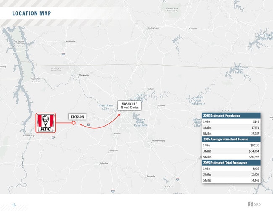The width and height of the screenshot is (273, 211).
Task: Click the red circle marker at Dickson
Action: point(73,123)
